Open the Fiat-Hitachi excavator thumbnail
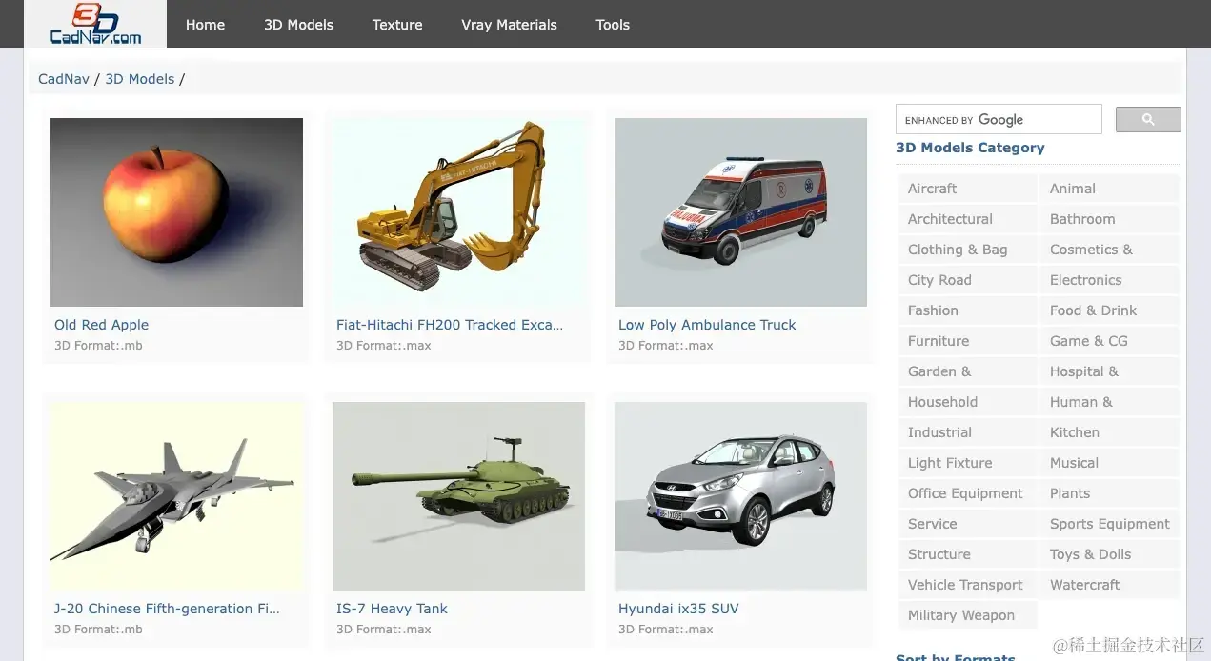This screenshot has width=1211, height=661. coord(458,212)
